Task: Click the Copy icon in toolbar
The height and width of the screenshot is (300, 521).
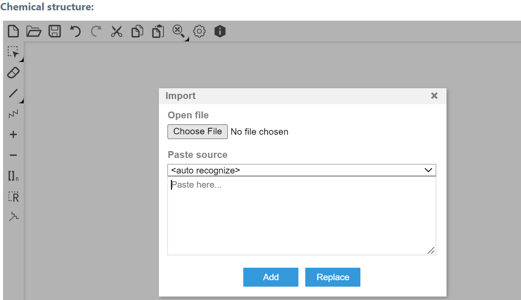Action: 137,31
